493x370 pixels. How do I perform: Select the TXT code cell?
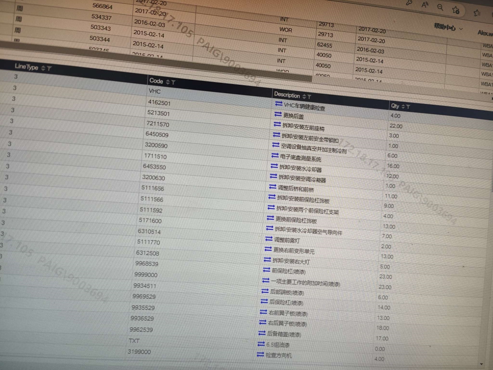(134, 341)
